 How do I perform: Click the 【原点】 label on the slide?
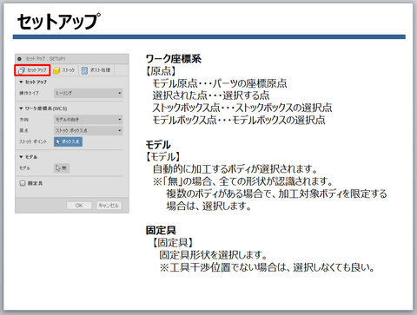tap(161, 71)
